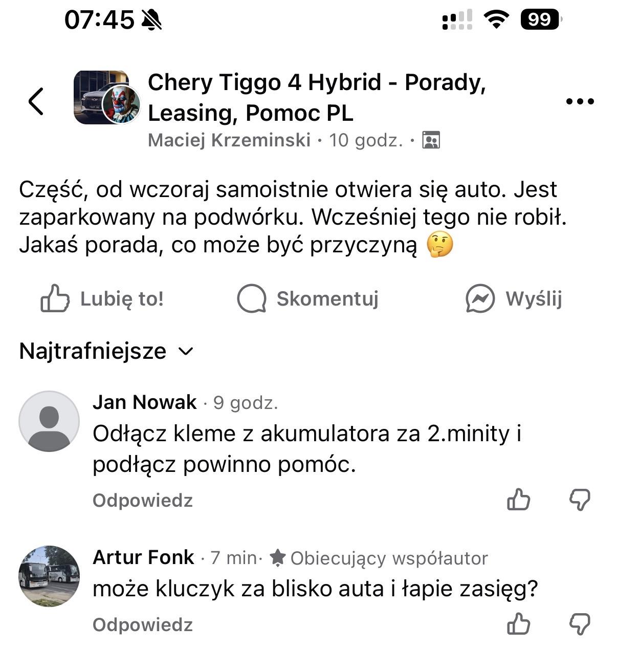Open Jan Nowak's profile picture

coord(49,421)
